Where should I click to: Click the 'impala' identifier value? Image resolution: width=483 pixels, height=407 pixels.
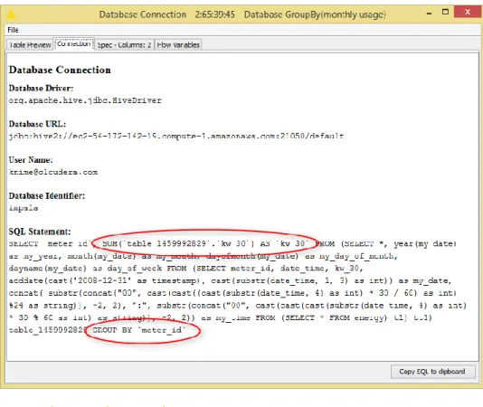(x=24, y=208)
